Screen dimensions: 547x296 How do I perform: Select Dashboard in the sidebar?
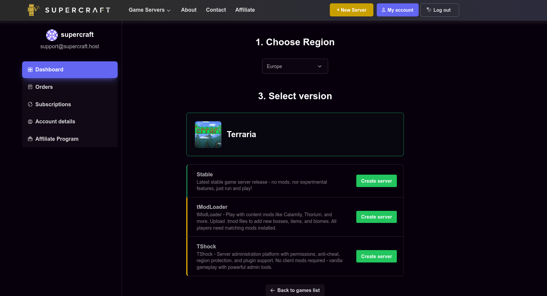(x=70, y=70)
